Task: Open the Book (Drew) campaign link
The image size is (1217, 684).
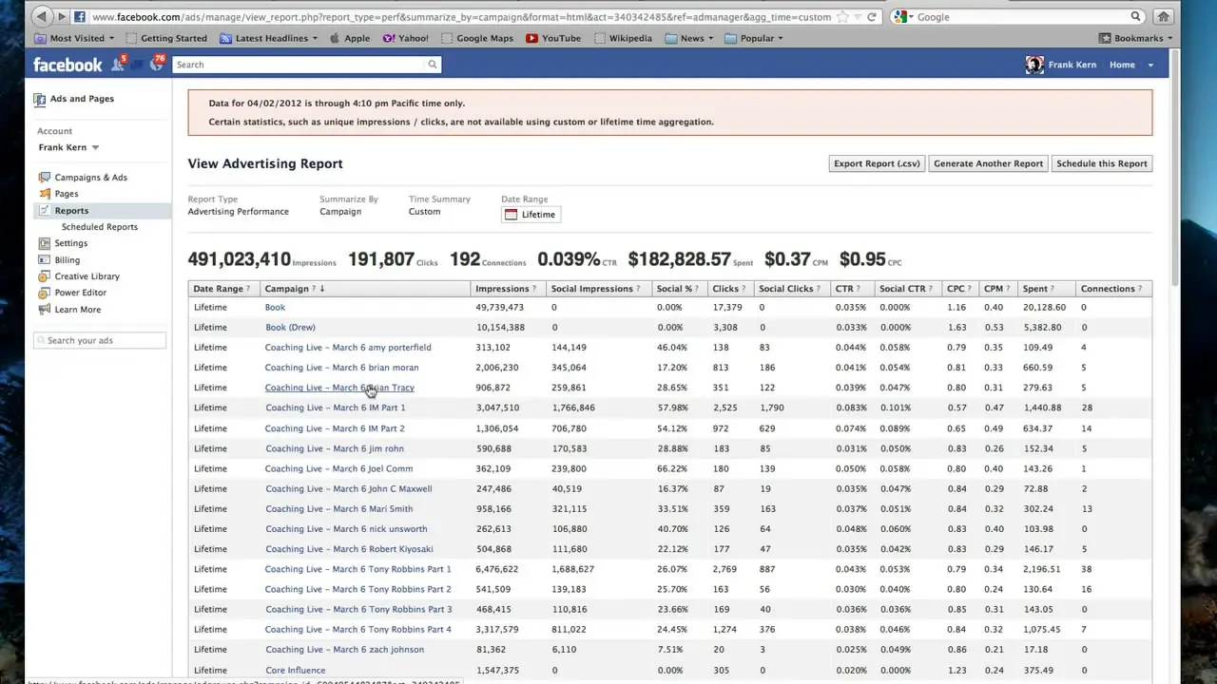Action: coord(290,328)
